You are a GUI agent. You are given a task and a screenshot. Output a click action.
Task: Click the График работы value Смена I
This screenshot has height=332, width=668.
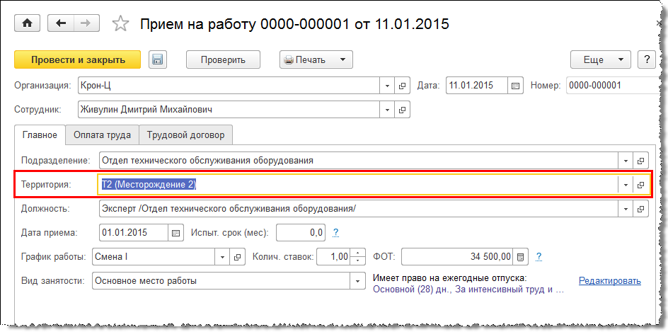click(154, 257)
